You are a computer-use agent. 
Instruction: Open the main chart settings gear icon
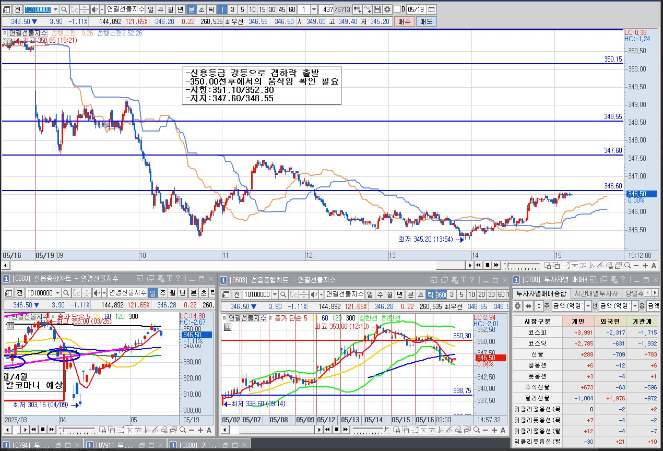[x=387, y=9]
